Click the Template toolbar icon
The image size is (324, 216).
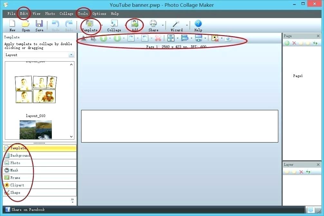90,24
